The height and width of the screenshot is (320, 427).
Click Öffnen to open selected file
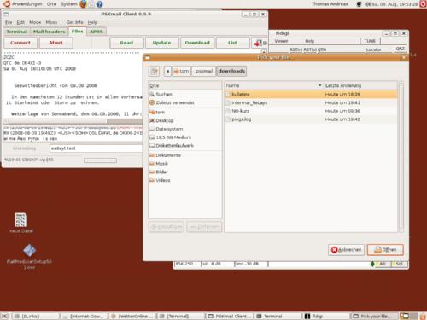click(385, 250)
